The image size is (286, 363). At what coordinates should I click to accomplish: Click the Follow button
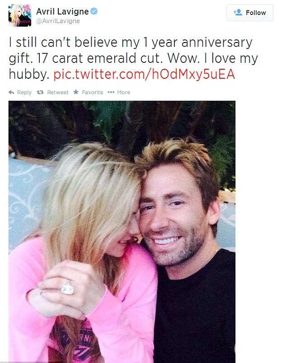pos(250,13)
